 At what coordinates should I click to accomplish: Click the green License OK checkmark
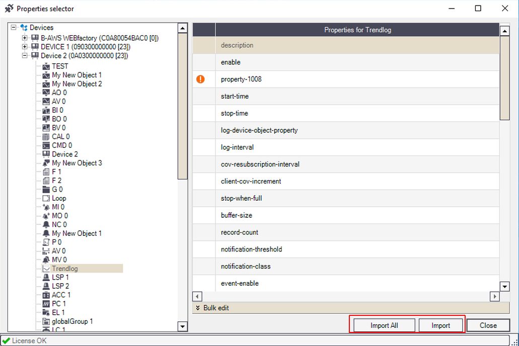click(x=6, y=341)
